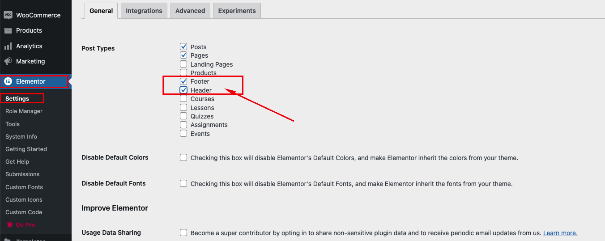Open the Learn more link

(x=560, y=233)
